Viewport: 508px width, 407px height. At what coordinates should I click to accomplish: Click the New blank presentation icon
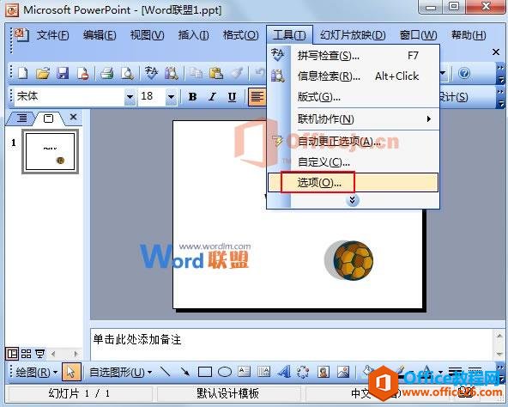22,73
